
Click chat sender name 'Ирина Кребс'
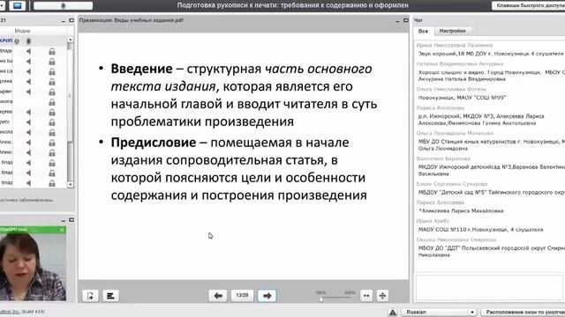pyautogui.click(x=433, y=221)
